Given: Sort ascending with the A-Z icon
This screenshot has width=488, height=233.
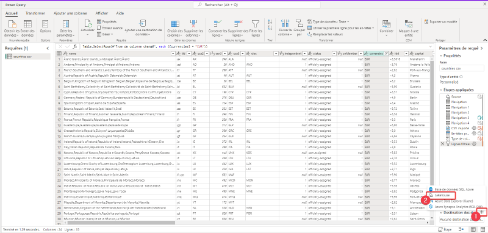Looking at the screenshot, I should coord(270,22).
